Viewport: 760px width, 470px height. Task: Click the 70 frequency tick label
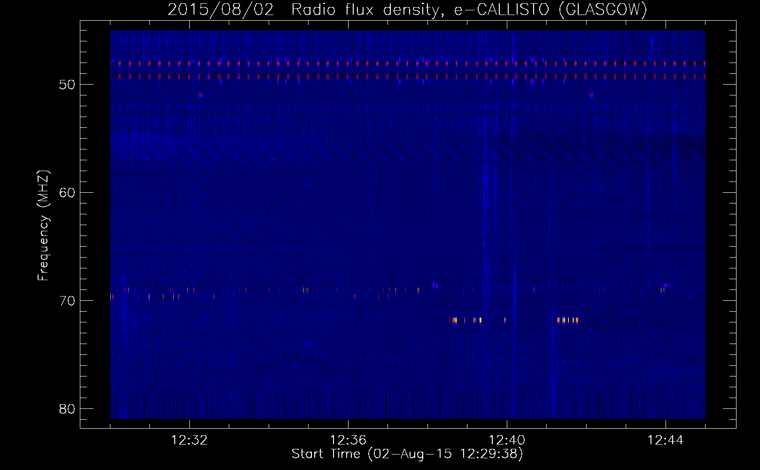[67, 301]
